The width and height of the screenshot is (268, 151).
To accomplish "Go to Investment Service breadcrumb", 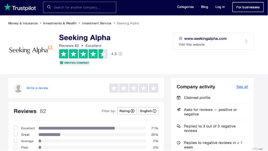I will tap(96, 23).
